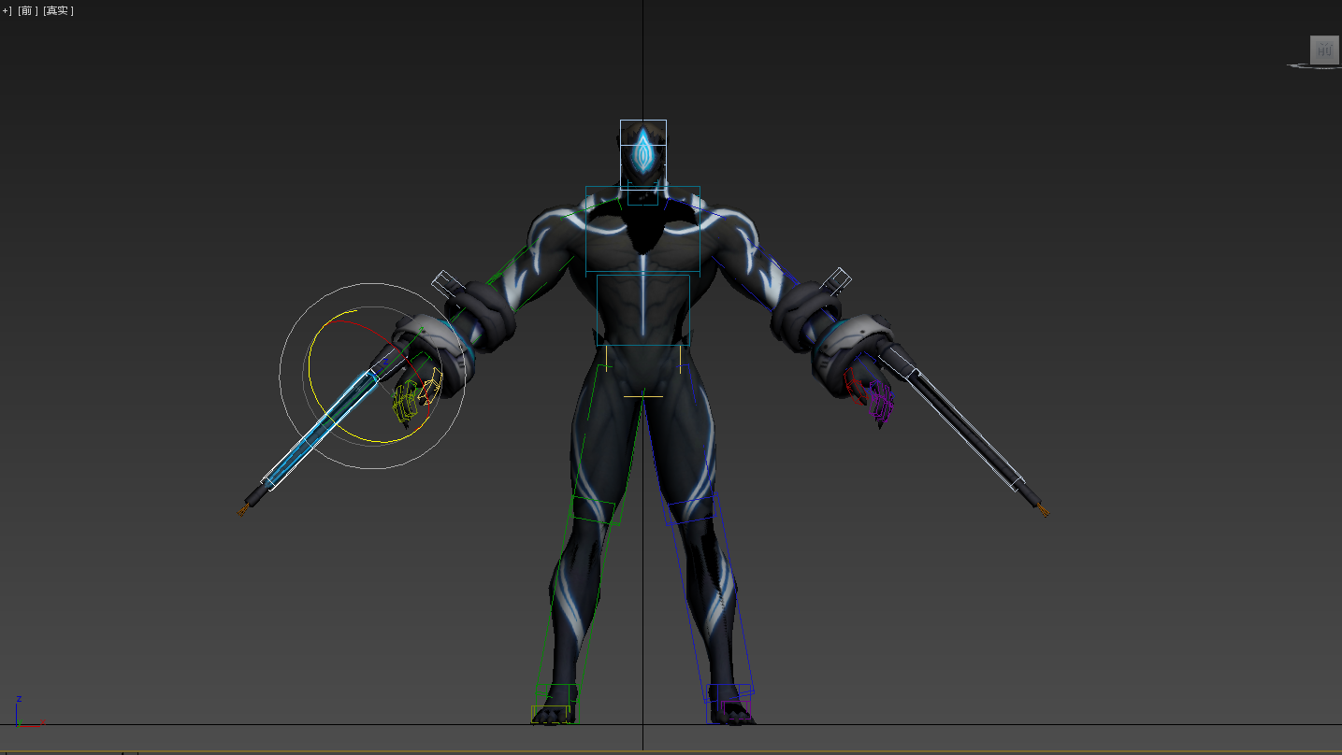Select the chest spine bone box
The height and width of the screenshot is (755, 1342).
click(x=642, y=229)
